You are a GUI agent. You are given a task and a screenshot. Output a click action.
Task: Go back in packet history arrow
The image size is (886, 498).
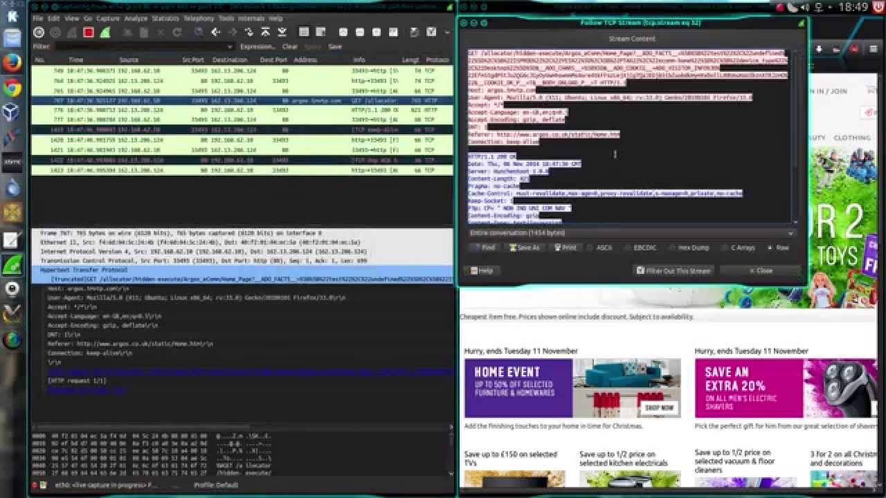pos(215,33)
